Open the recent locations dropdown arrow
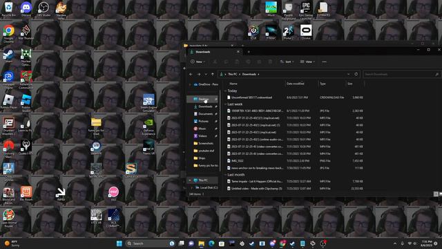The image size is (442, 249). tap(206, 74)
